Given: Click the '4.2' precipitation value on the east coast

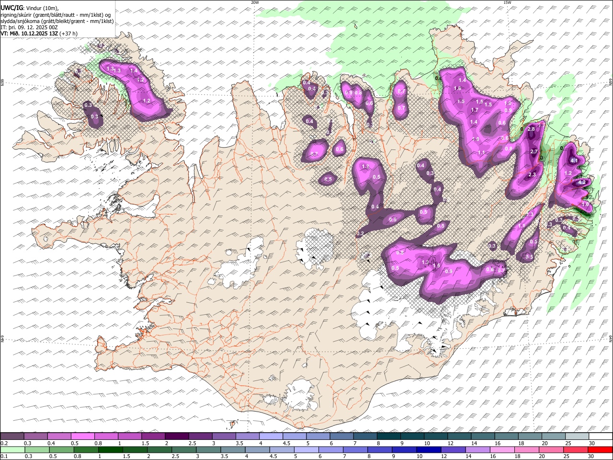Looking at the screenshot, I should (582, 182).
